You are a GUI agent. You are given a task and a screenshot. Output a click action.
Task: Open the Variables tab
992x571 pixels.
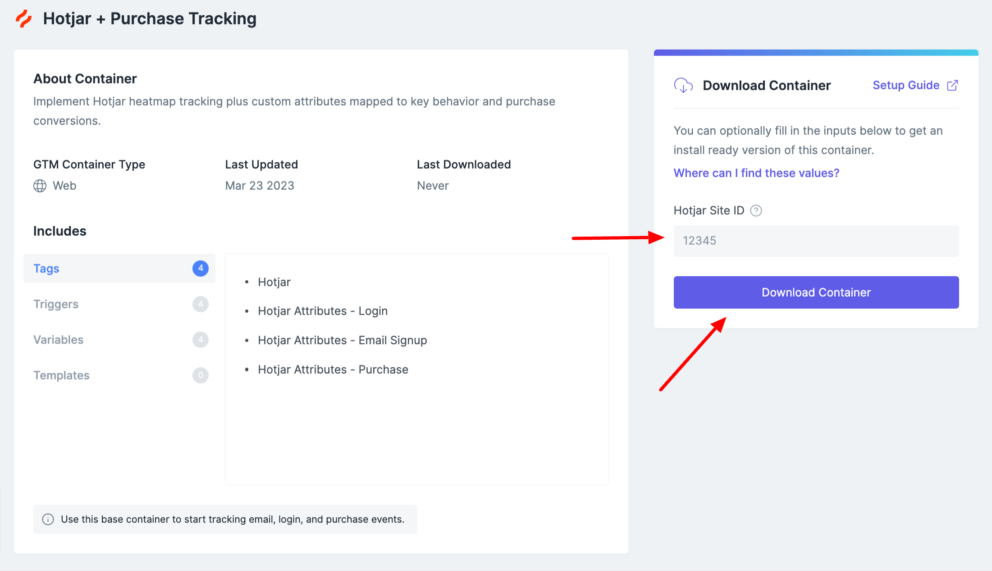click(119, 339)
